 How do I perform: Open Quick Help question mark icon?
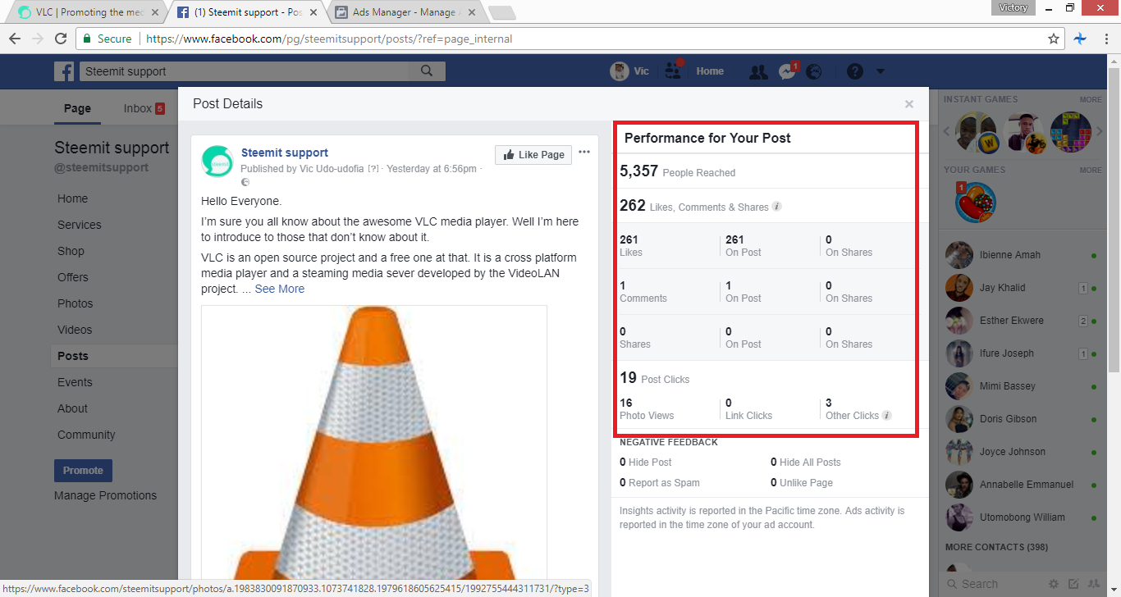[855, 71]
